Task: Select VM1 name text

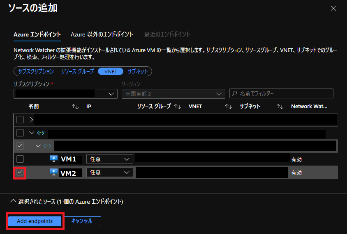Action: 68,159
